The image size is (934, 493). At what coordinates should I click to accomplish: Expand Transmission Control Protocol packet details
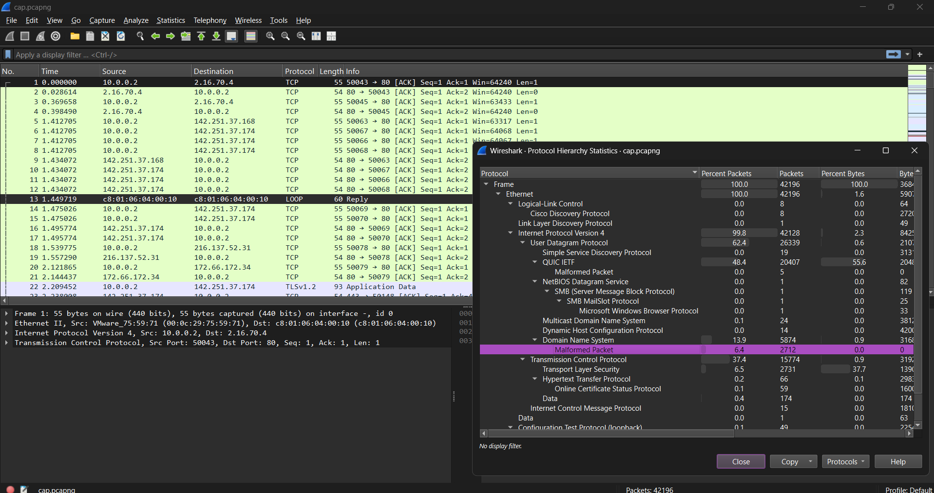click(7, 343)
